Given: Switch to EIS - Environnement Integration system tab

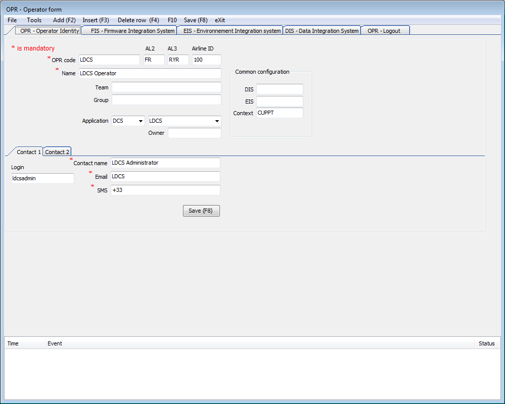Looking at the screenshot, I should click(x=232, y=31).
